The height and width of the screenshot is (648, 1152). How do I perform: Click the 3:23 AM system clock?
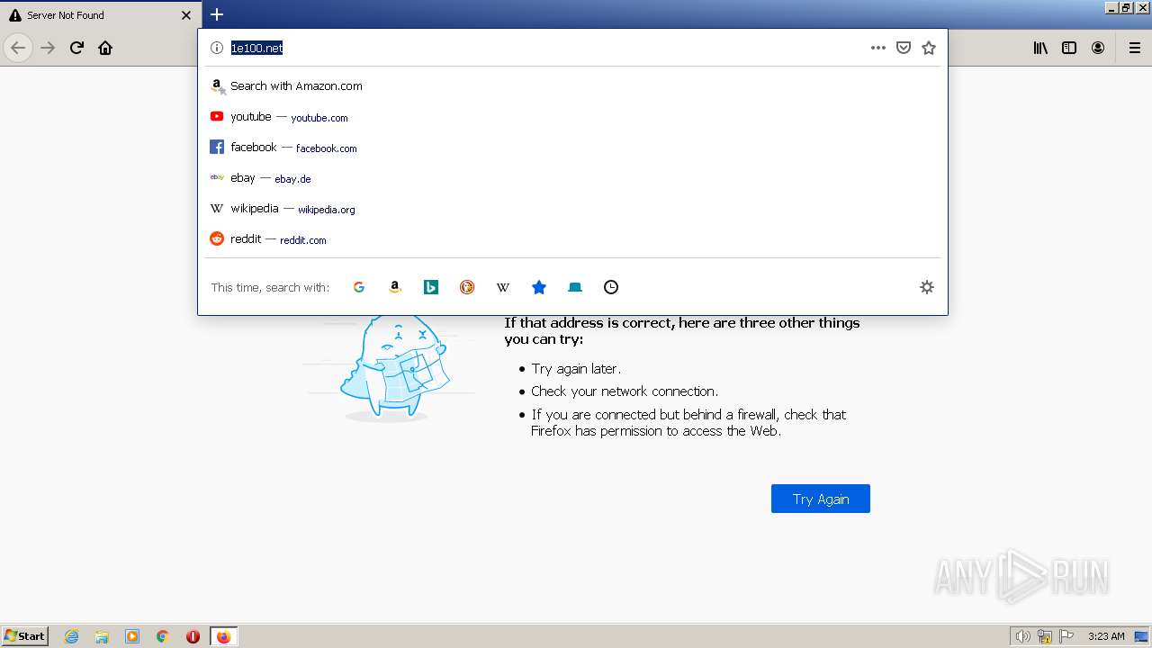[x=1106, y=636]
